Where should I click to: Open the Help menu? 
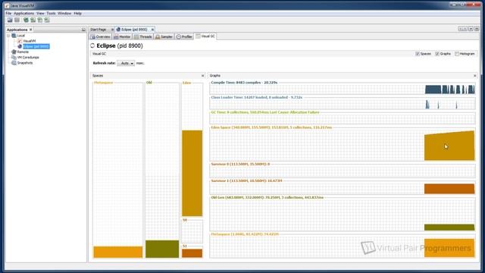click(x=77, y=14)
